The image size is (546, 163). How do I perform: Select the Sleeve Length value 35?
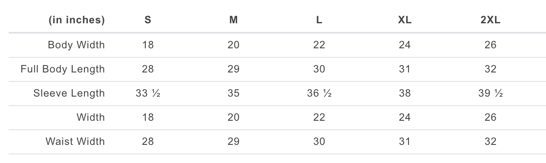pyautogui.click(x=234, y=93)
